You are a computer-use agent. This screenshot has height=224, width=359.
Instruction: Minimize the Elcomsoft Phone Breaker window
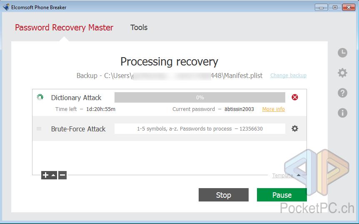point(321,8)
